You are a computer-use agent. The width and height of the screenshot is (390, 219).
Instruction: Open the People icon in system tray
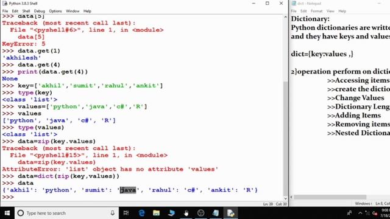click(349, 213)
